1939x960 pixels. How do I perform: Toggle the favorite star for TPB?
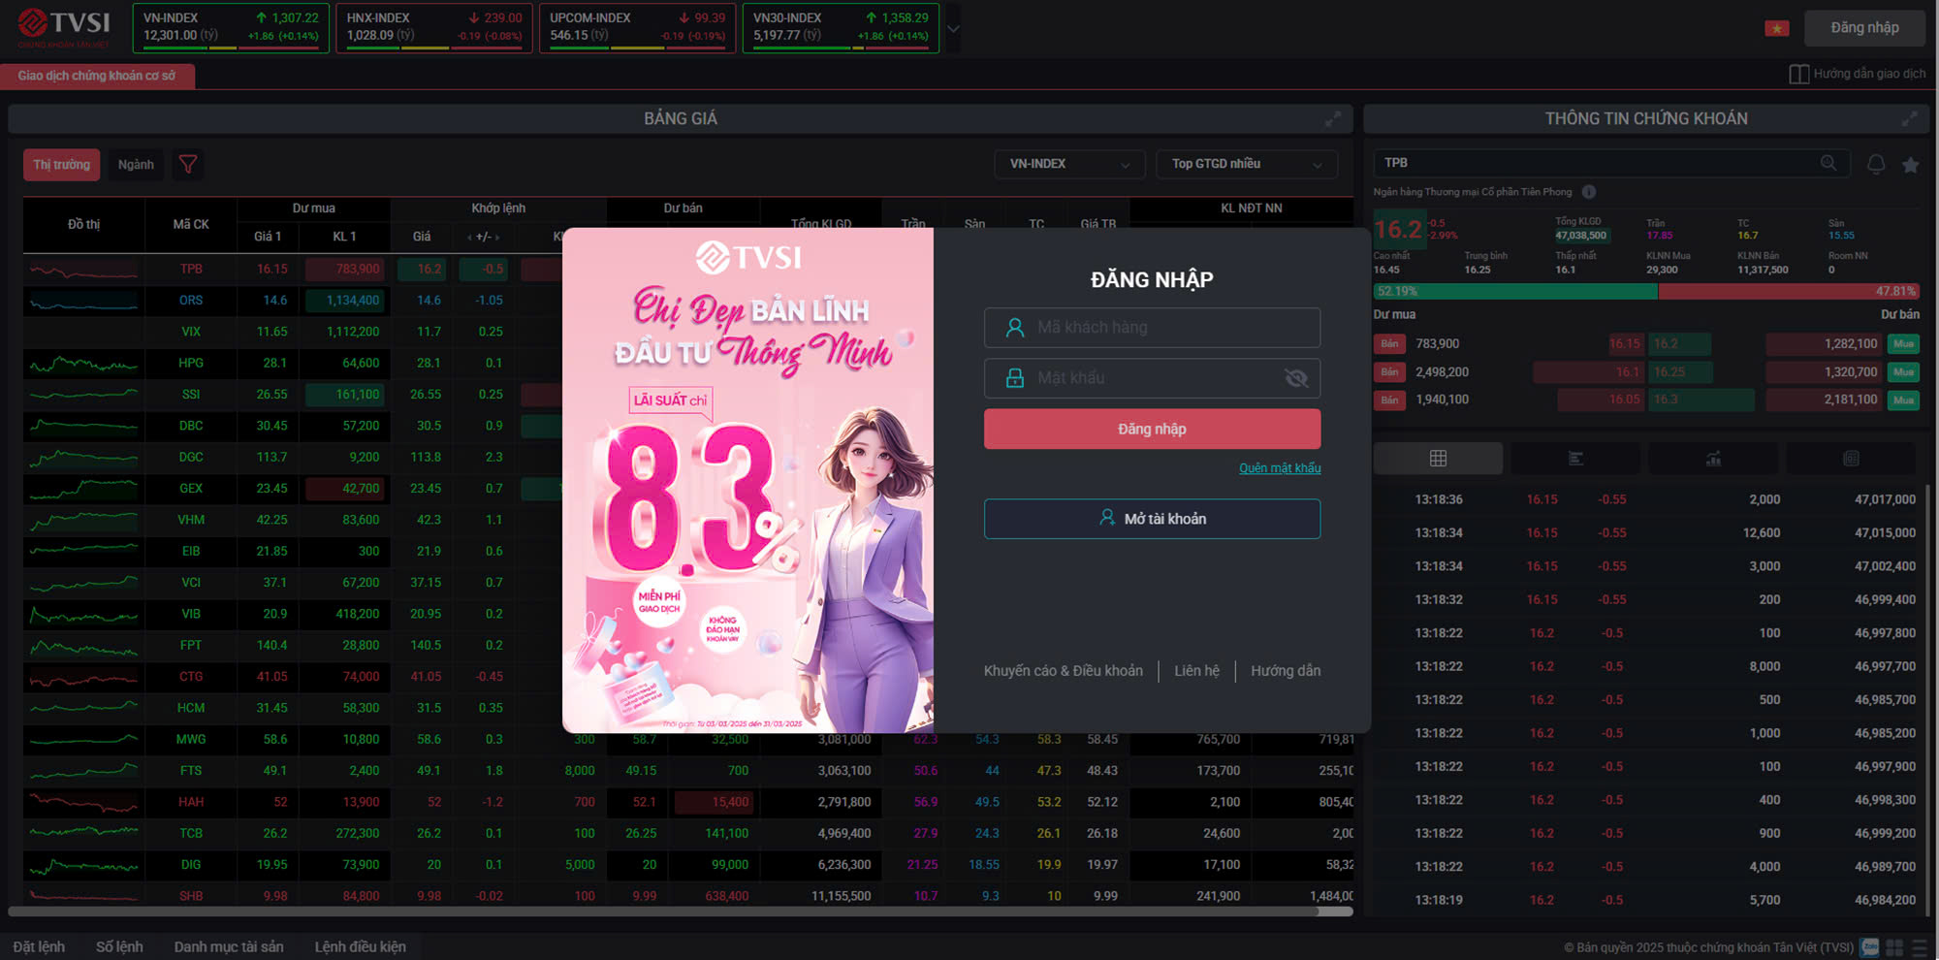[1910, 165]
